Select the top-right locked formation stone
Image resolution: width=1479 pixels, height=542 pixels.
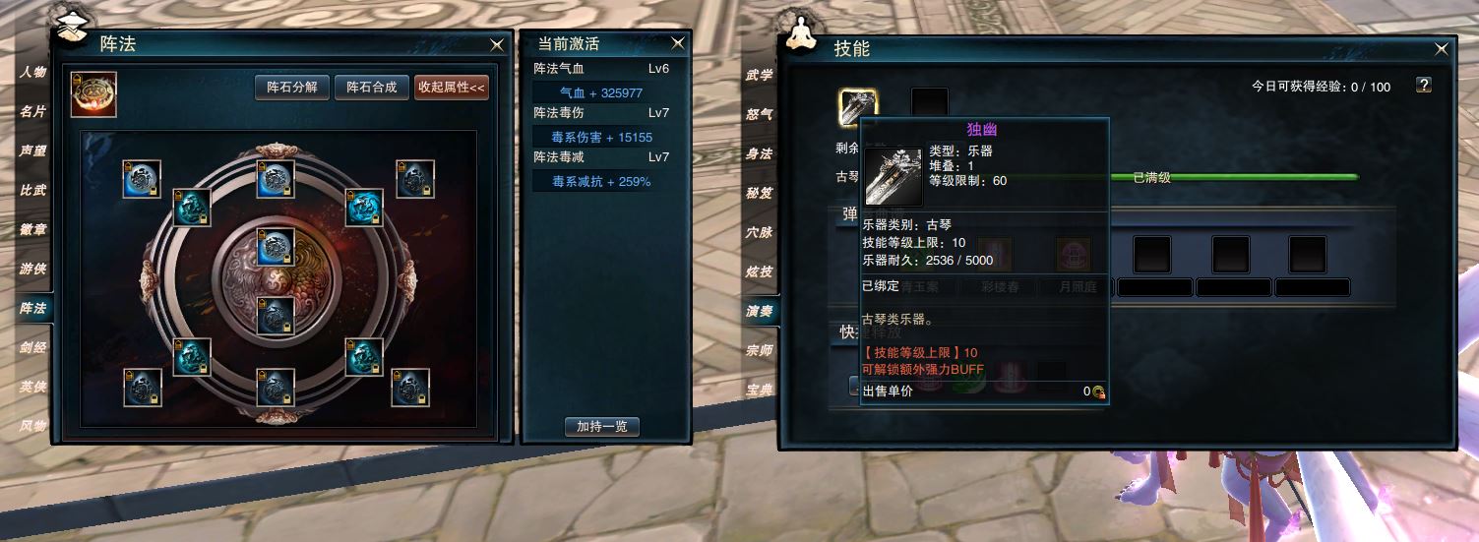pos(415,179)
